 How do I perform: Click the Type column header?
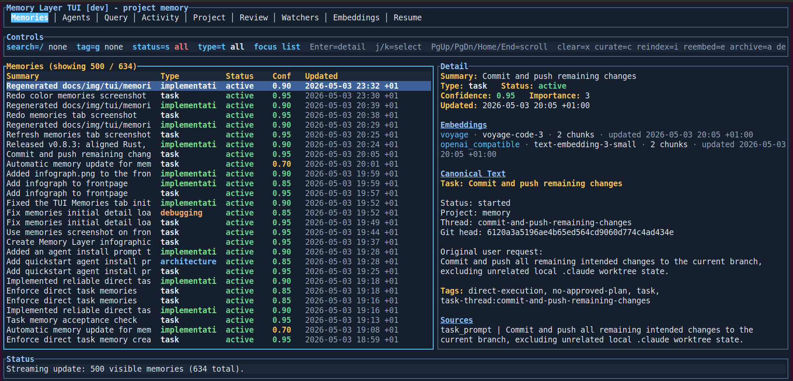[x=170, y=76]
